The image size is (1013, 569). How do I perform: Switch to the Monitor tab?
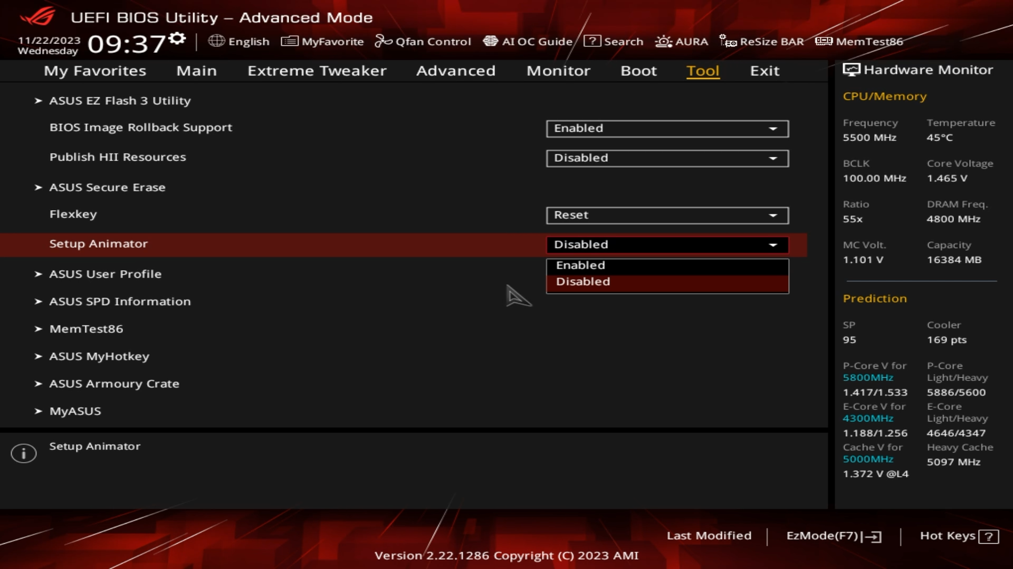tap(558, 71)
